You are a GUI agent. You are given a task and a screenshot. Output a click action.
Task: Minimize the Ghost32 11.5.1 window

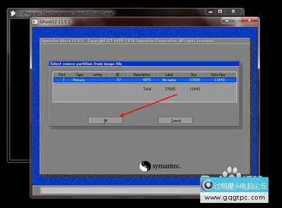227,20
